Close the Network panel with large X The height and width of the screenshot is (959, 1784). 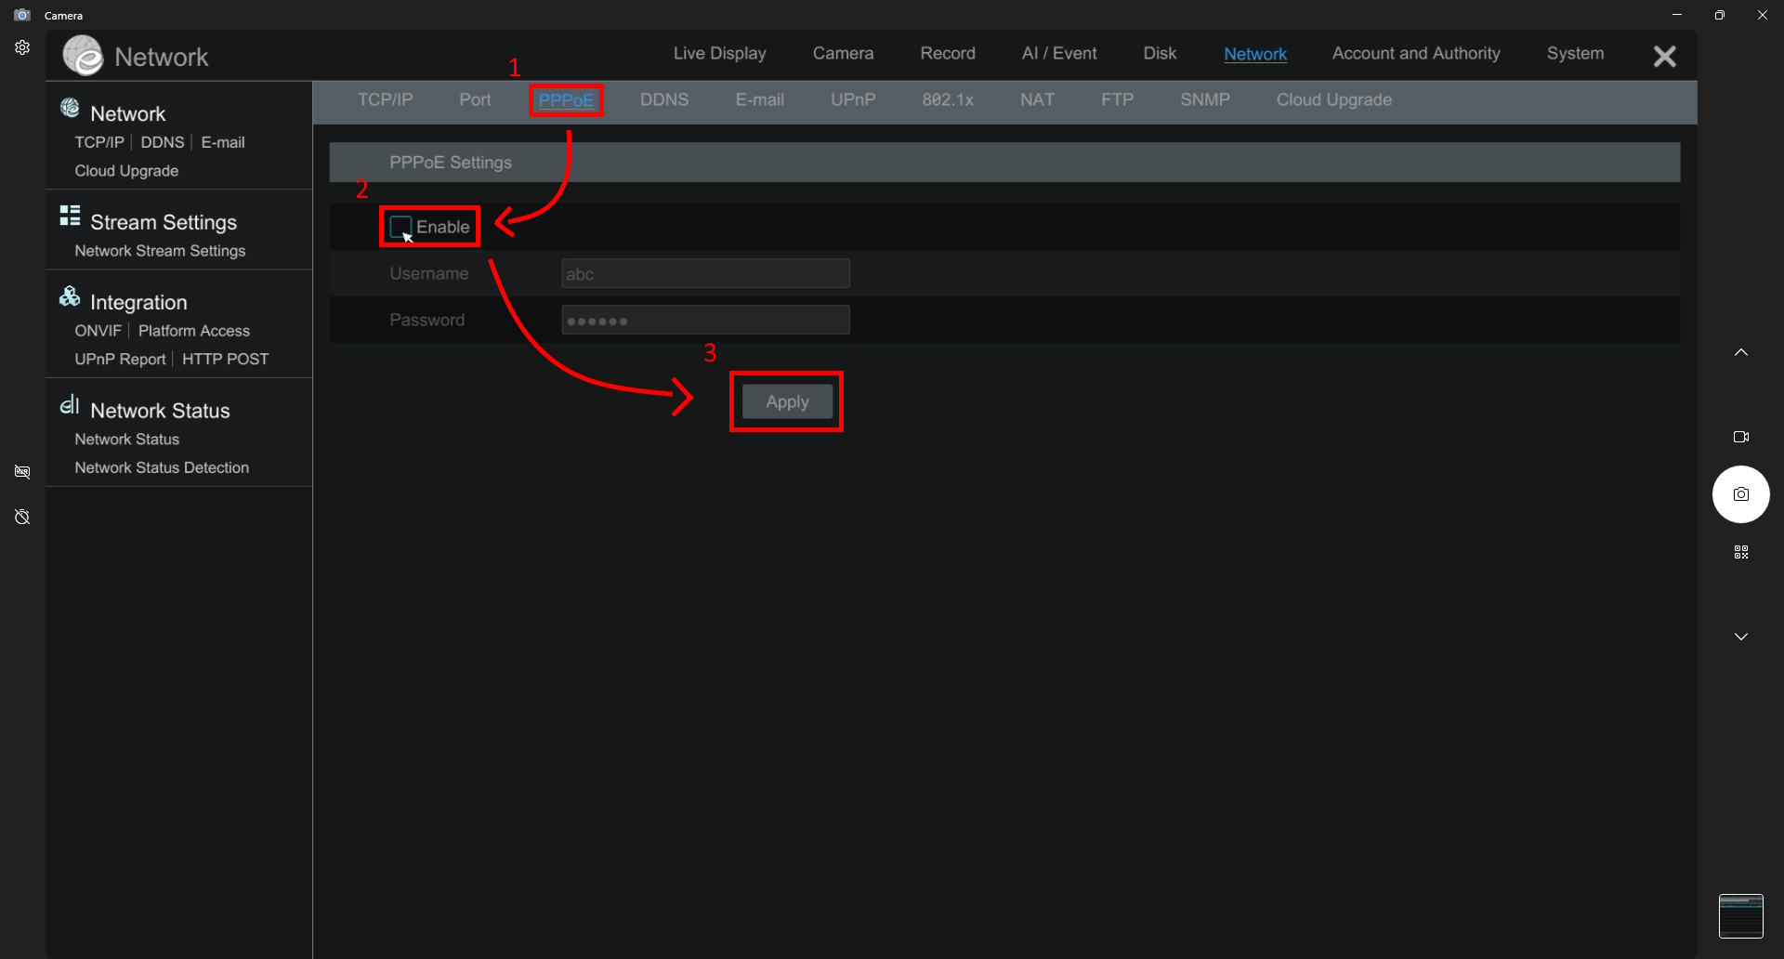[1664, 57]
